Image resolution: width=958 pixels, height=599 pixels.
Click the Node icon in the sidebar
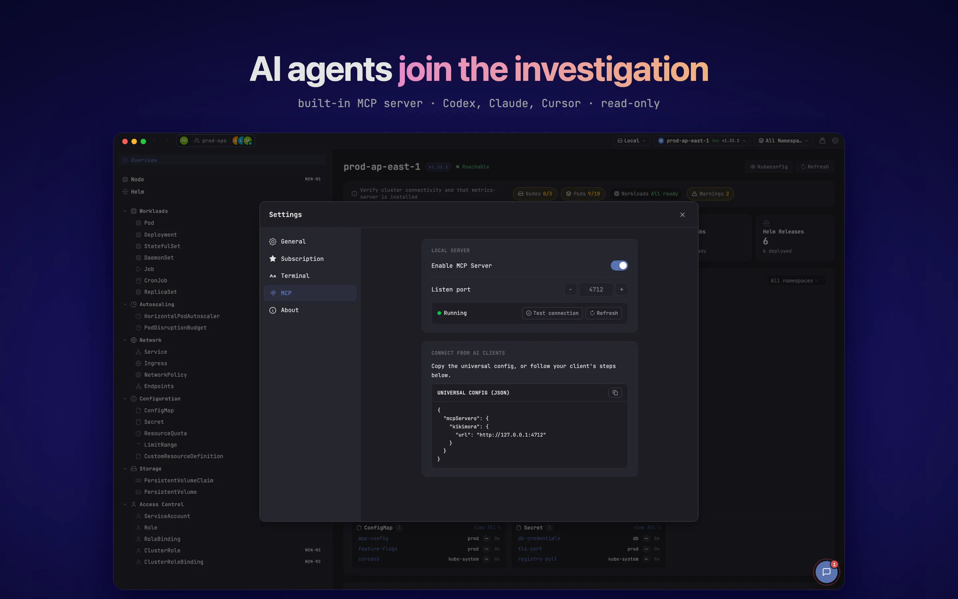pyautogui.click(x=125, y=179)
